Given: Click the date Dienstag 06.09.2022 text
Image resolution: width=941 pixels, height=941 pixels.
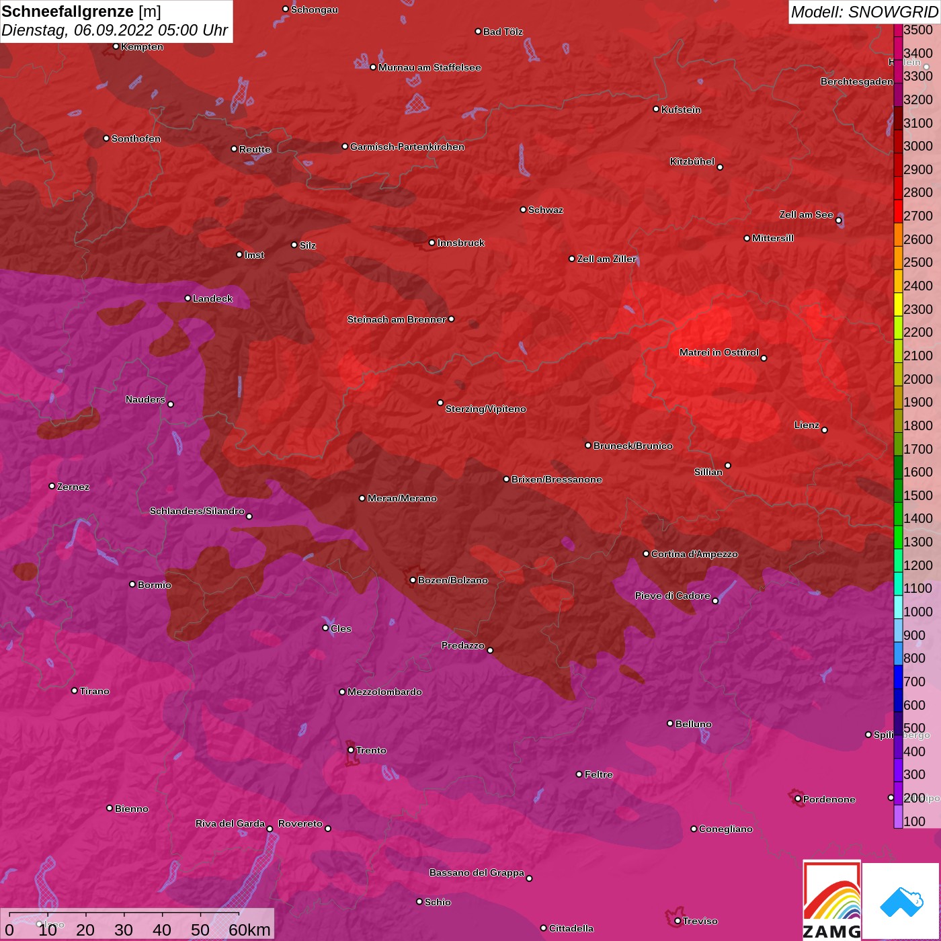Looking at the screenshot, I should (114, 30).
